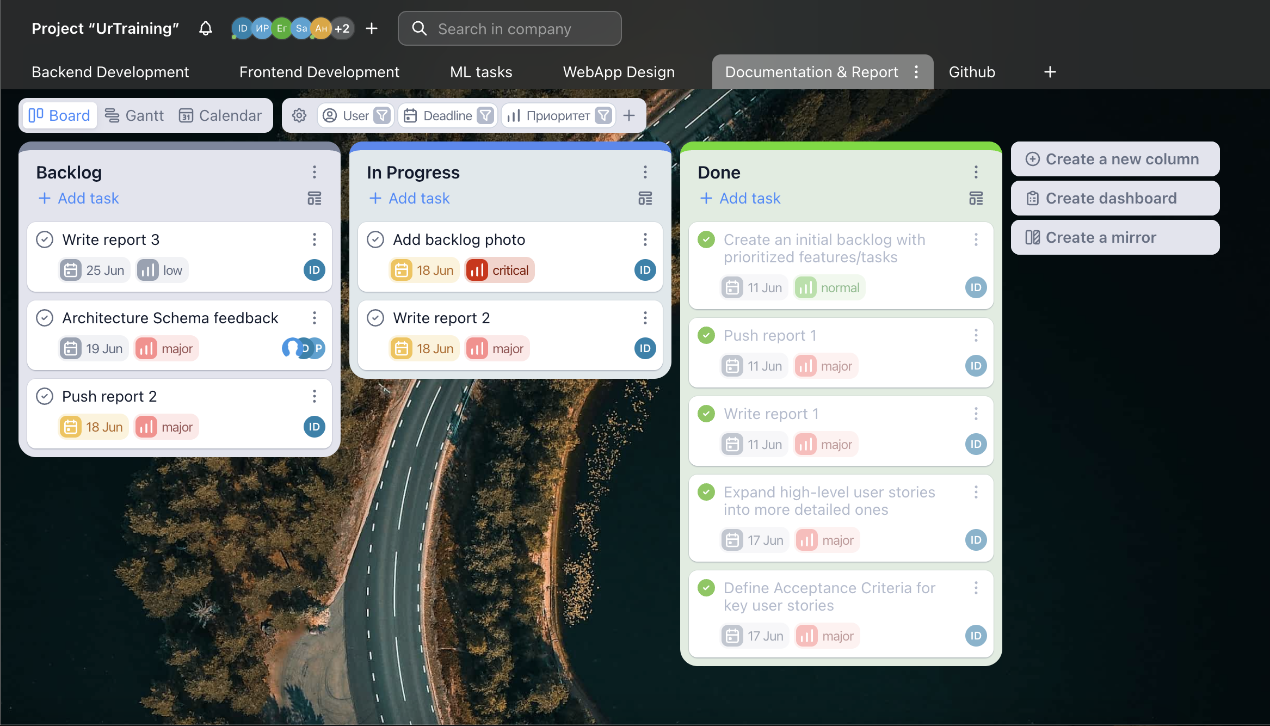Screen dimensions: 1270x726
Task: Mark Write report 3 task complete
Action: (x=45, y=239)
